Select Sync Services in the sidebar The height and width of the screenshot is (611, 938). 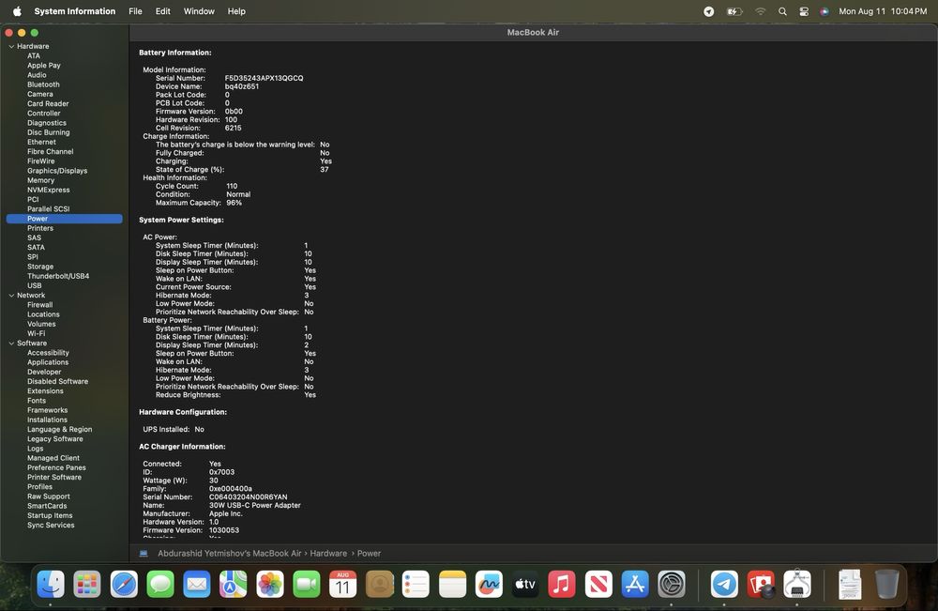tap(51, 525)
